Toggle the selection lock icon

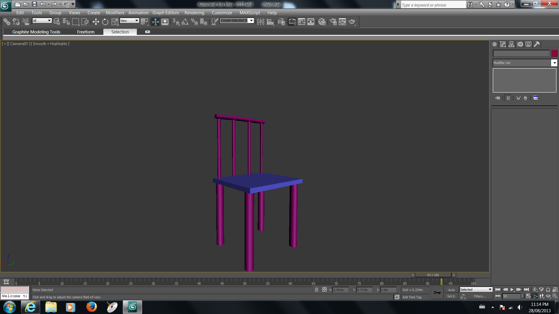click(316, 290)
